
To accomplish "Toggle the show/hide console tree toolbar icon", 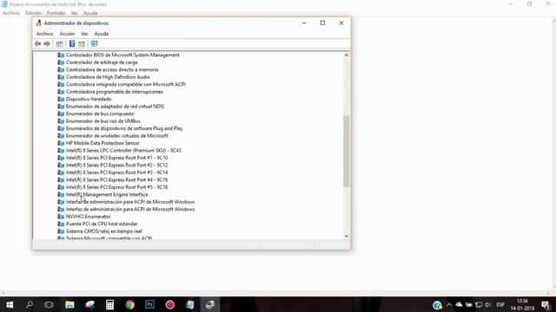I will [x=60, y=44].
